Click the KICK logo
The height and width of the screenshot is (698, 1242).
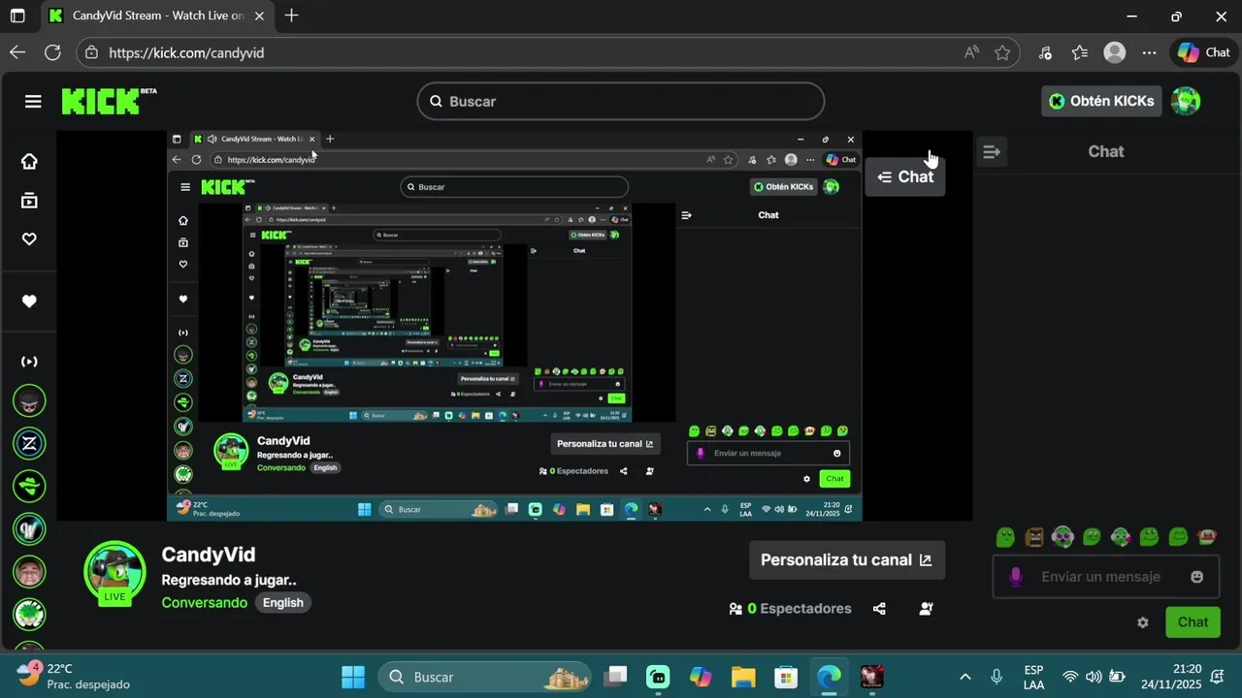tap(109, 101)
